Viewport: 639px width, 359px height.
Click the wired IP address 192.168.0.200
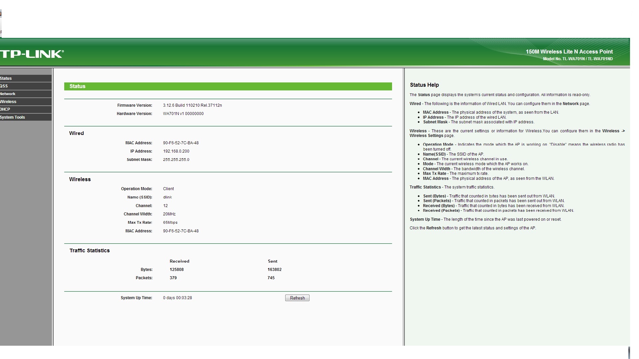(176, 151)
